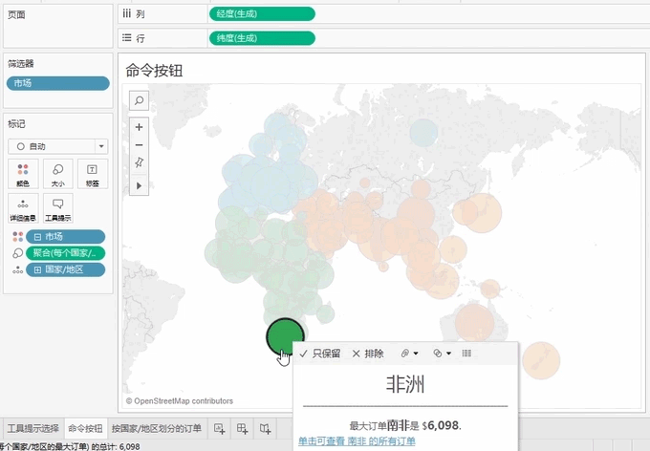
Task: Open the 工具提示 tooltip marks card
Action: (x=57, y=208)
